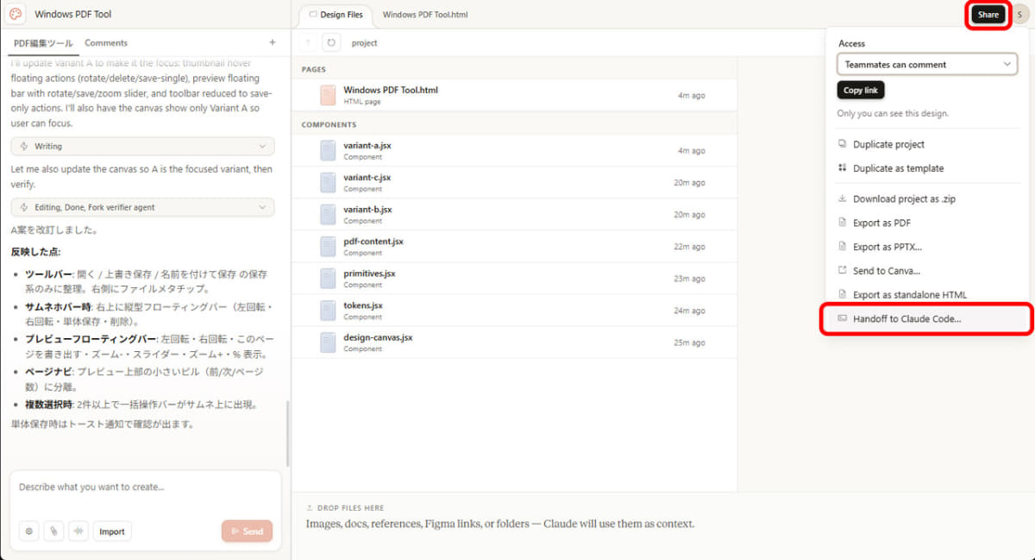This screenshot has width=1035, height=560.
Task: Click the variant-a.jsx file icon
Action: point(328,151)
